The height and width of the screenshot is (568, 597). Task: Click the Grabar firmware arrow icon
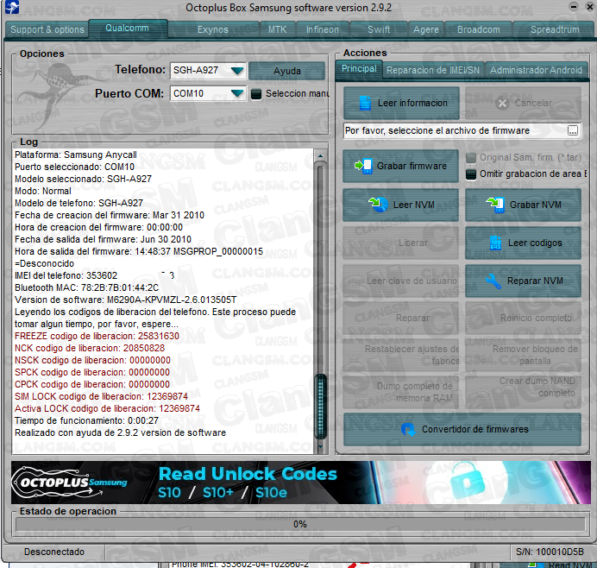tap(363, 166)
